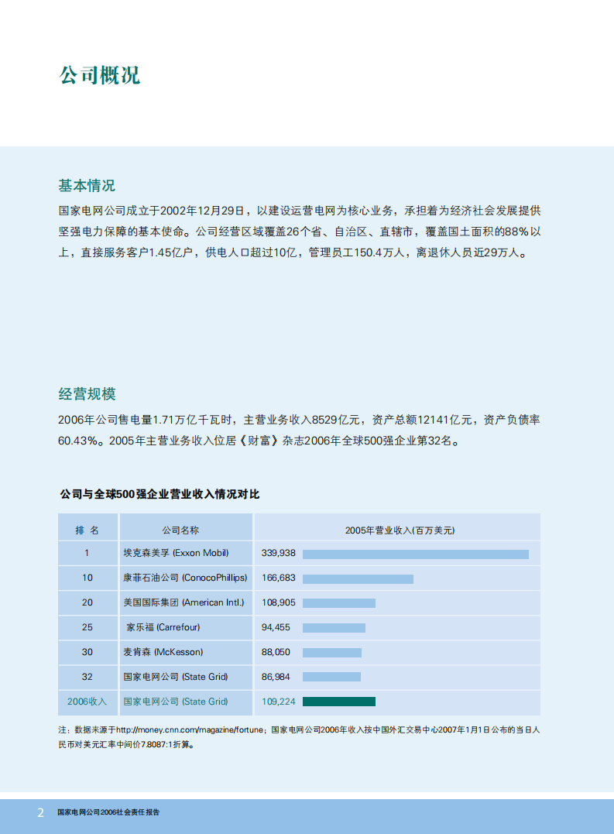Click the Carrefour revenue bar
The image size is (614, 834).
[334, 628]
